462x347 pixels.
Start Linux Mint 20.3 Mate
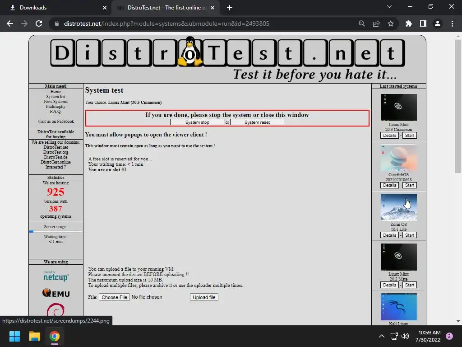pos(410,285)
